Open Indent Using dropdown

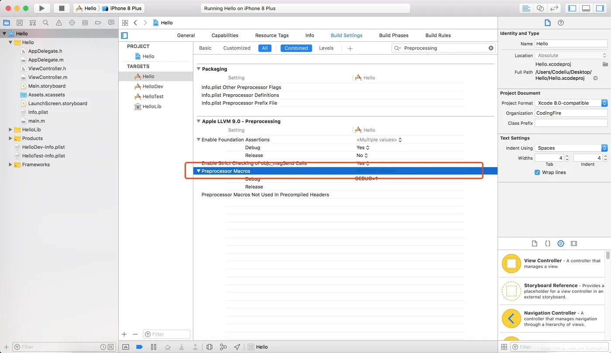[571, 148]
